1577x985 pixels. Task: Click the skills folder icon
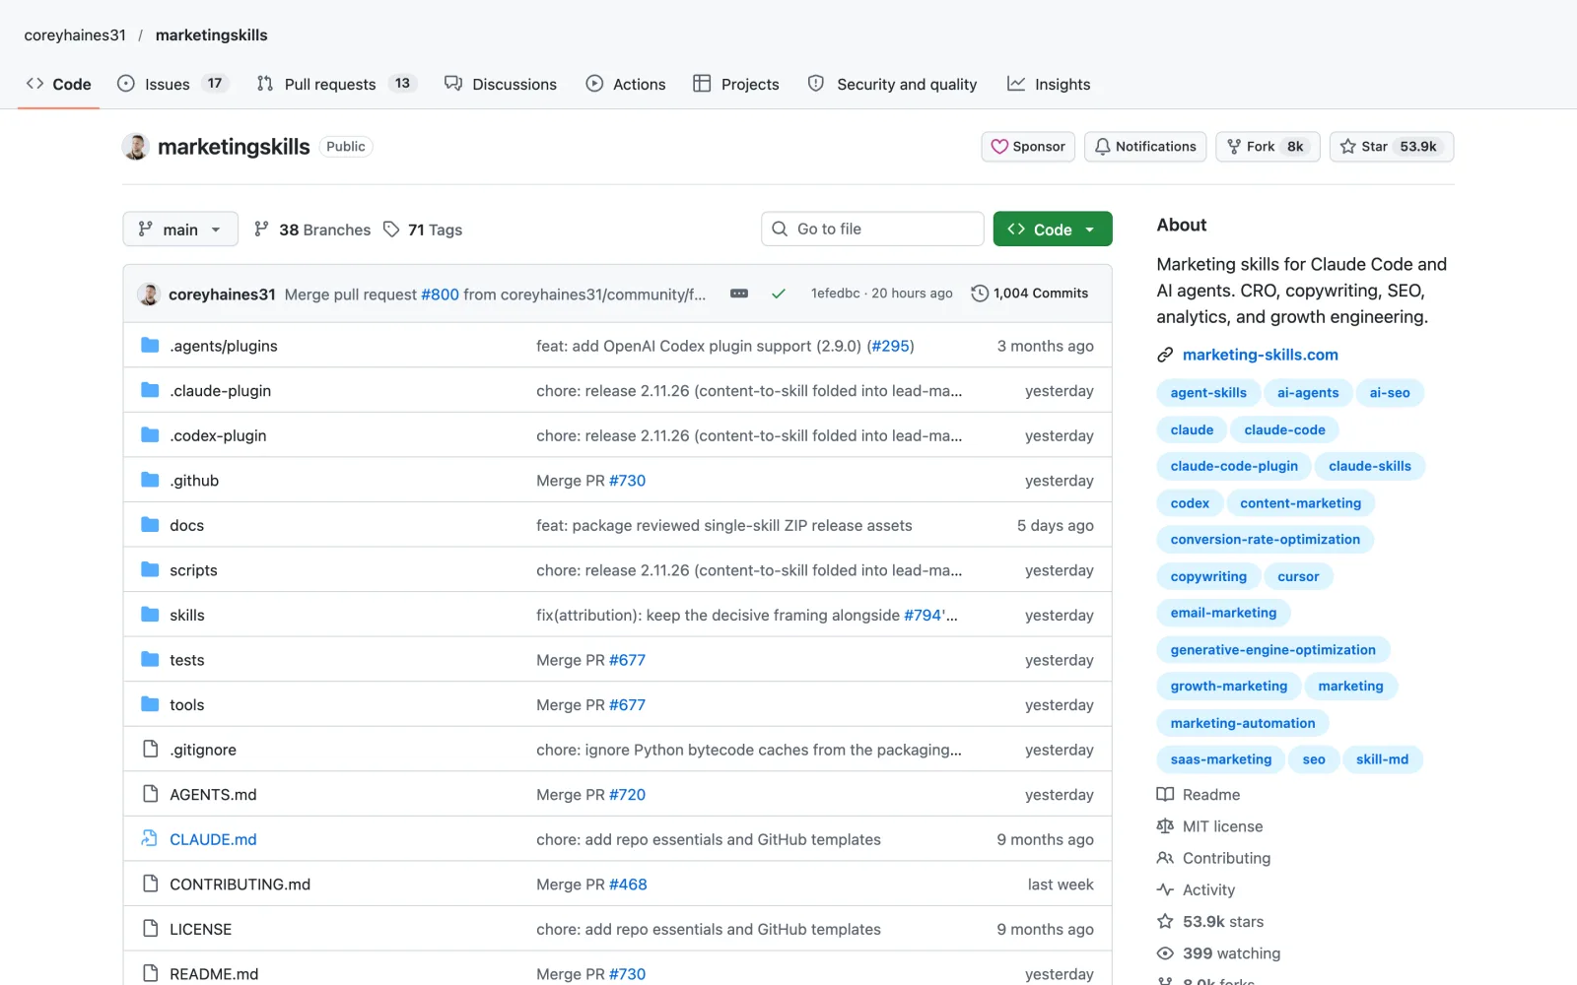pyautogui.click(x=150, y=615)
